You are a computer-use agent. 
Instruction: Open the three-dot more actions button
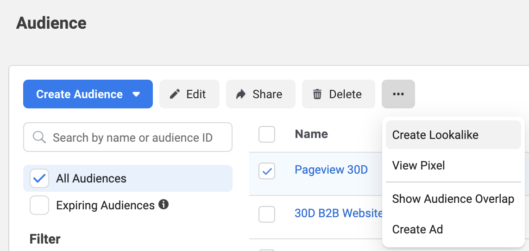[398, 94]
